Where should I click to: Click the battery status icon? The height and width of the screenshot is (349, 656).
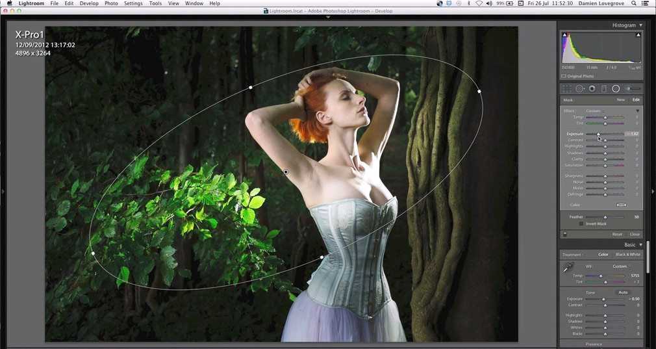(x=510, y=3)
